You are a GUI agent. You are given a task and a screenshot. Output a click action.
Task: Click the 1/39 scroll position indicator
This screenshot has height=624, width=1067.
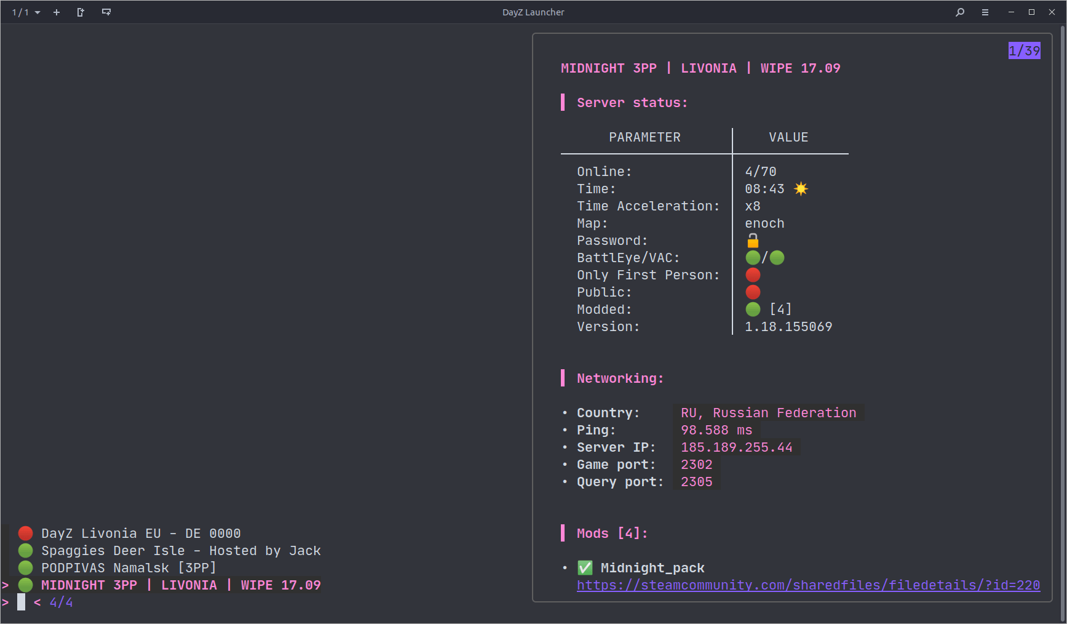click(x=1024, y=50)
